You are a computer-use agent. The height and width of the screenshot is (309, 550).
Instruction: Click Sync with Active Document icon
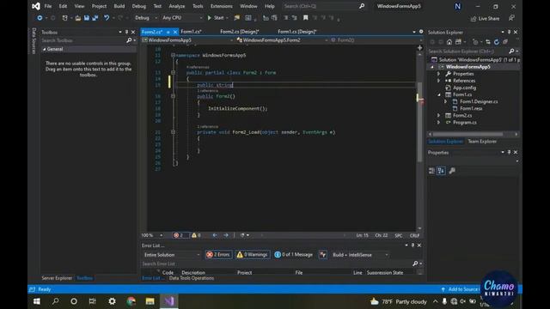pos(488,42)
